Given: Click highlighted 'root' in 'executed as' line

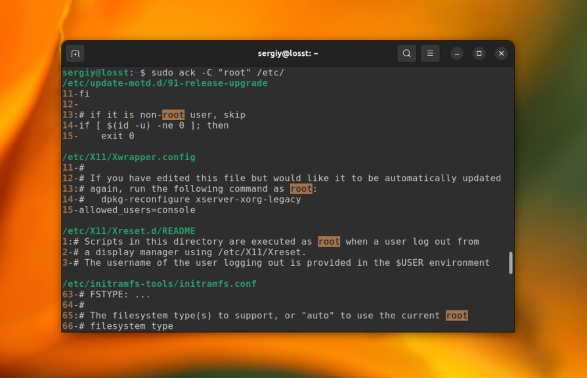Looking at the screenshot, I should point(329,241).
